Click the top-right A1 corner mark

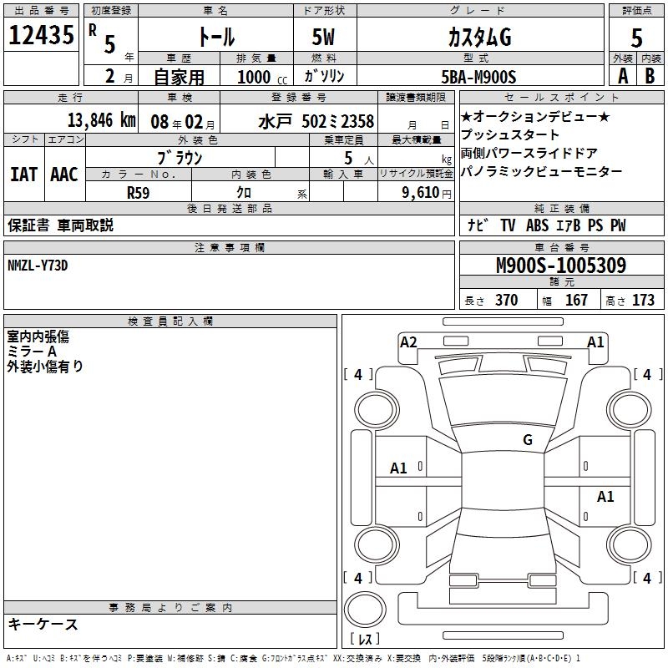(595, 342)
